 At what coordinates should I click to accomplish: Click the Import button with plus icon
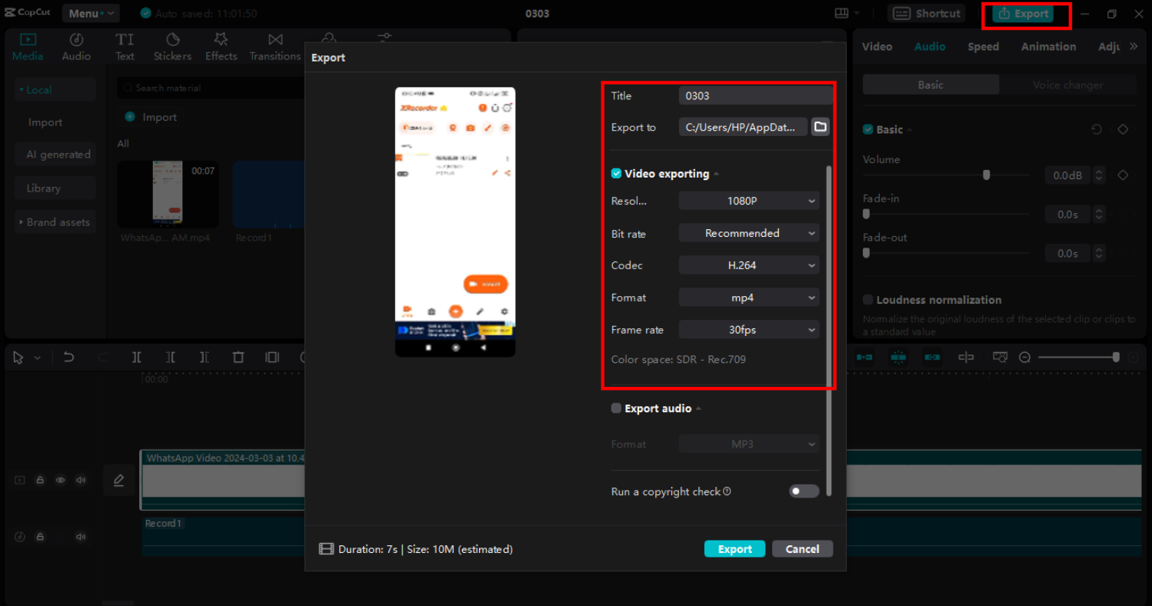[x=151, y=117]
